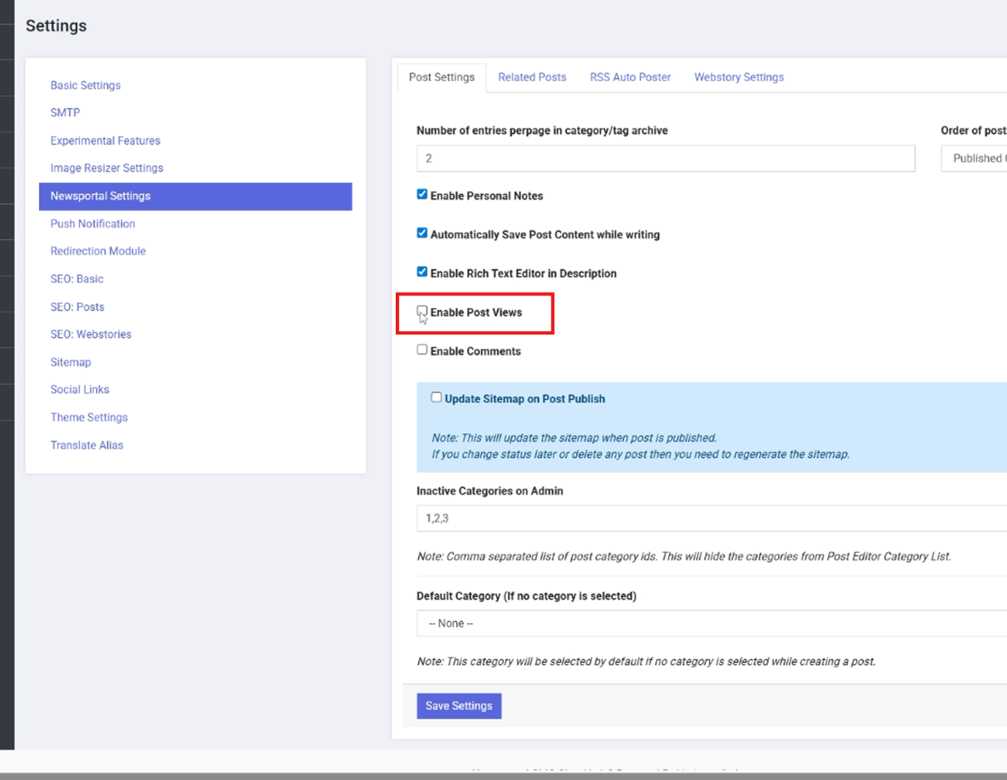Focus the Inactive Categories on Admin field

[x=711, y=518]
